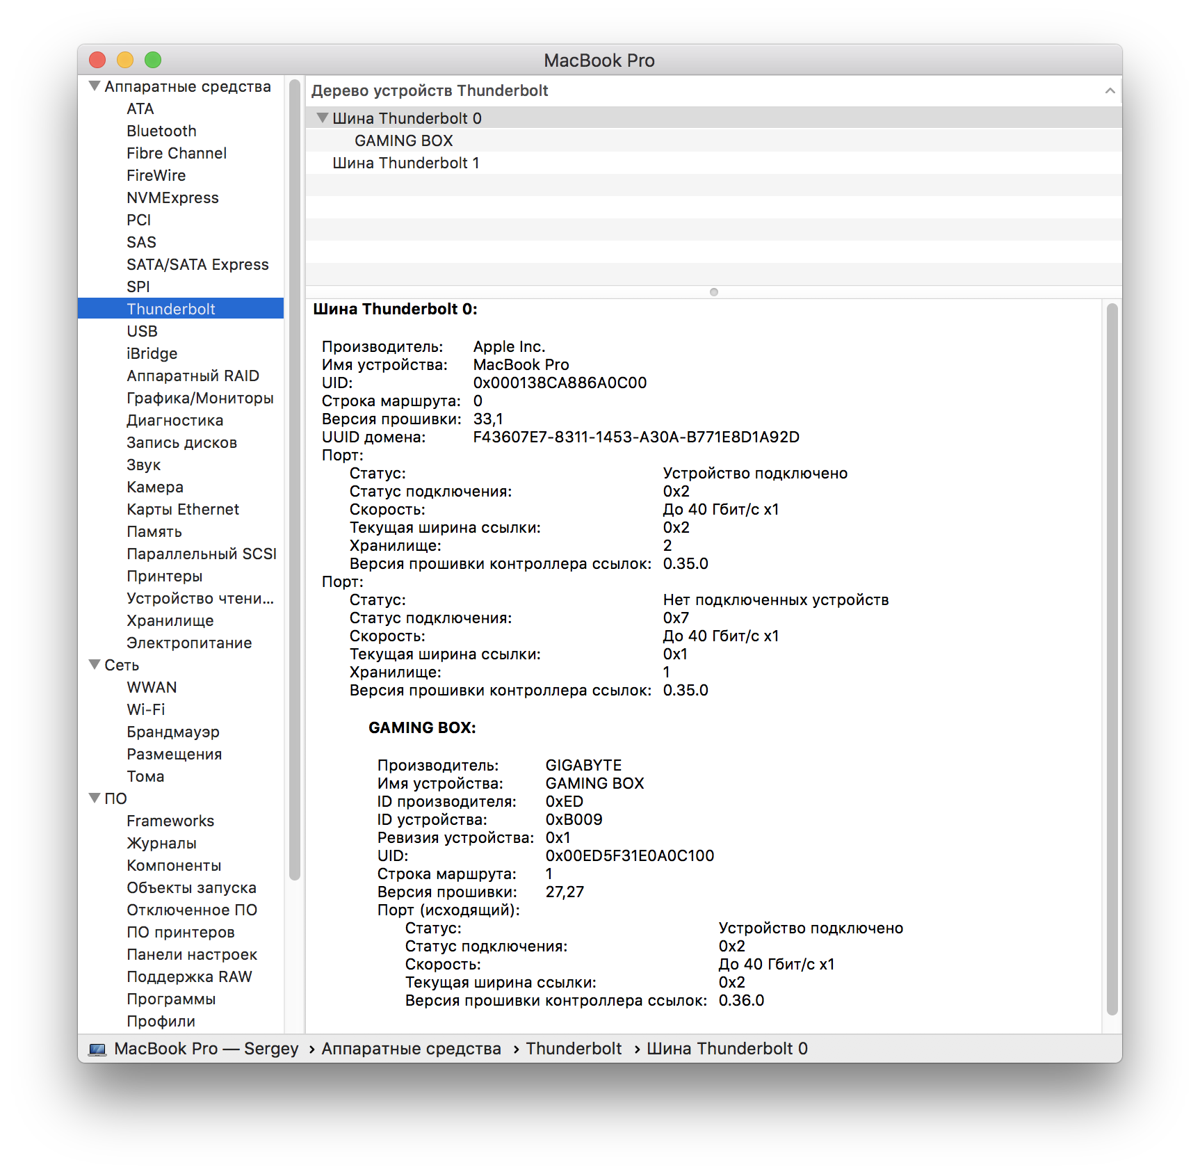
Task: Select Тома in the sidebar
Action: [x=145, y=776]
